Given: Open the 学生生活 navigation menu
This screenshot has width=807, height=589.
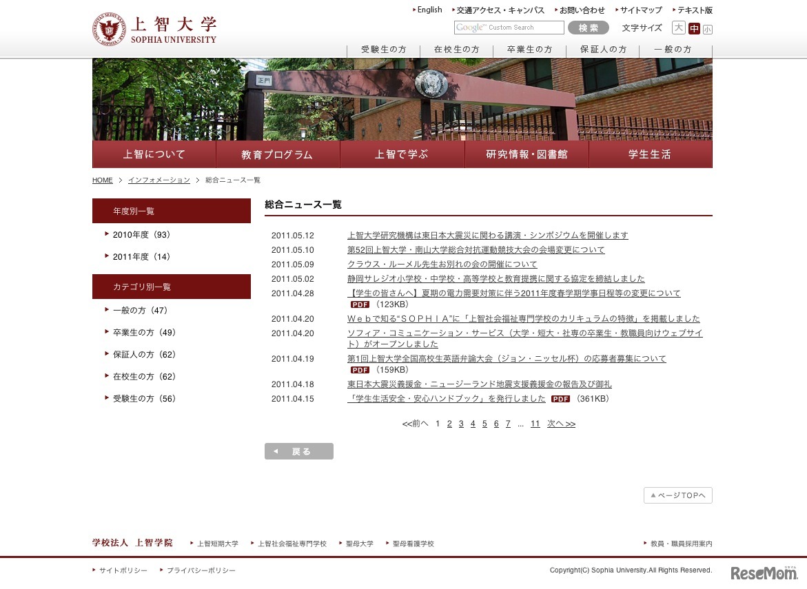Looking at the screenshot, I should (x=648, y=154).
